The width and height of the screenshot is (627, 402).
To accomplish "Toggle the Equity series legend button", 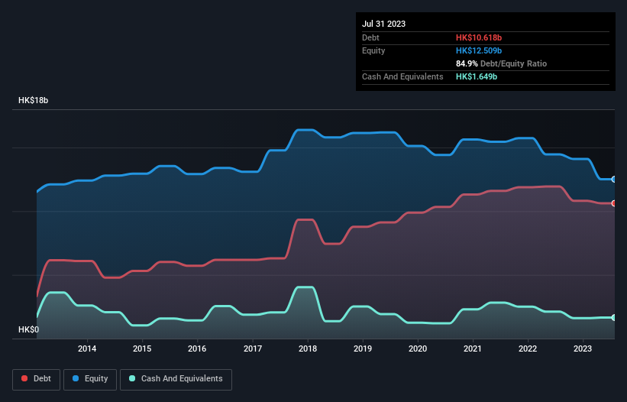I will [90, 379].
